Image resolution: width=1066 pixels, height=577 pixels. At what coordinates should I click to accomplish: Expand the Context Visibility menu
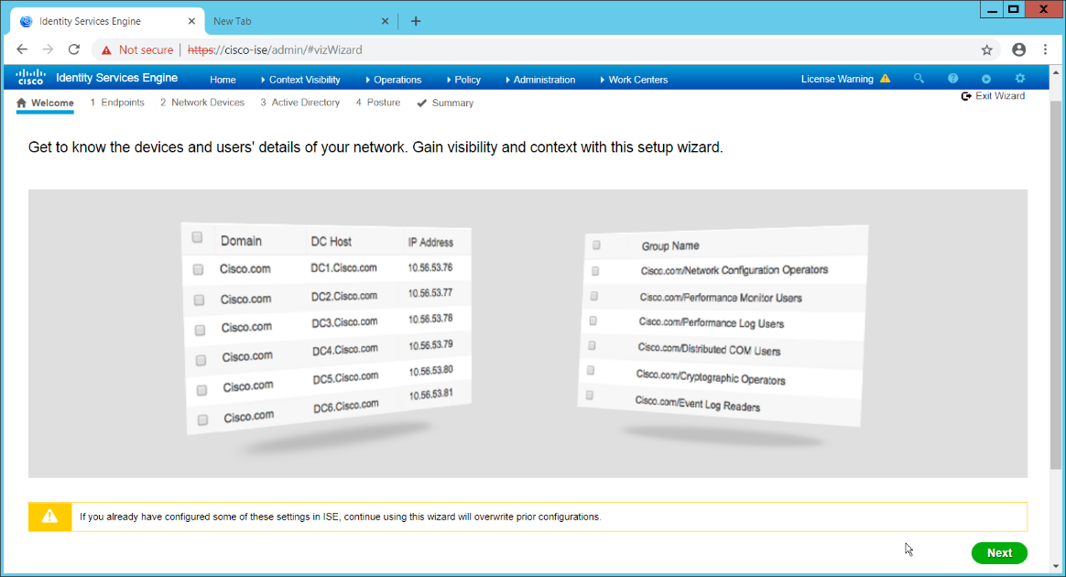[304, 80]
